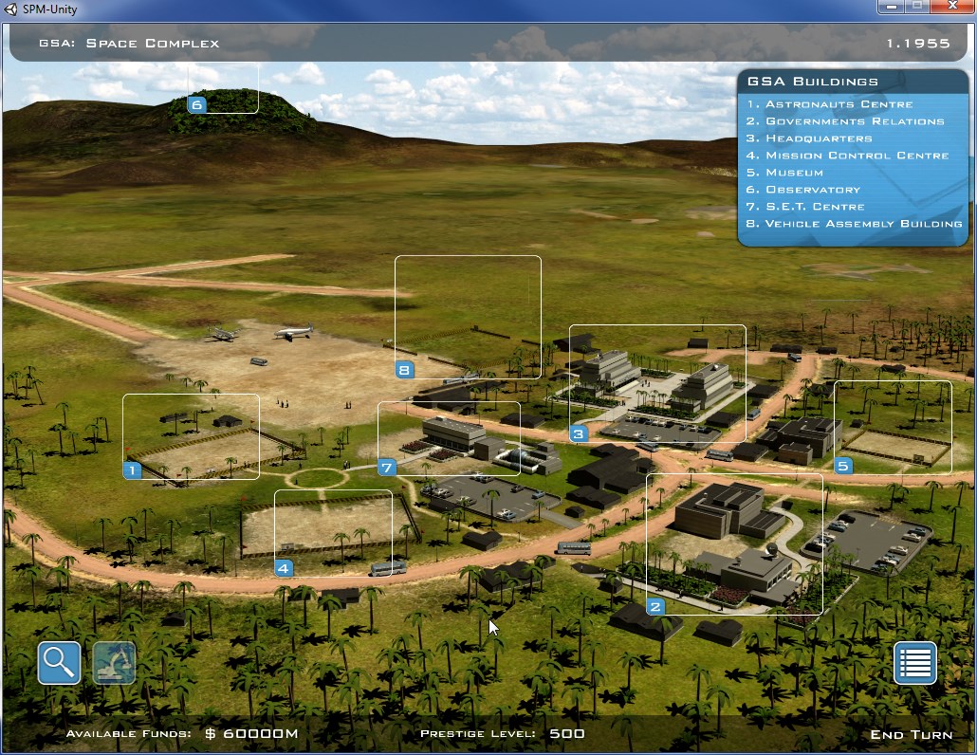
Task: Click map marker 1 for Astronauts Centre
Action: 133,470
